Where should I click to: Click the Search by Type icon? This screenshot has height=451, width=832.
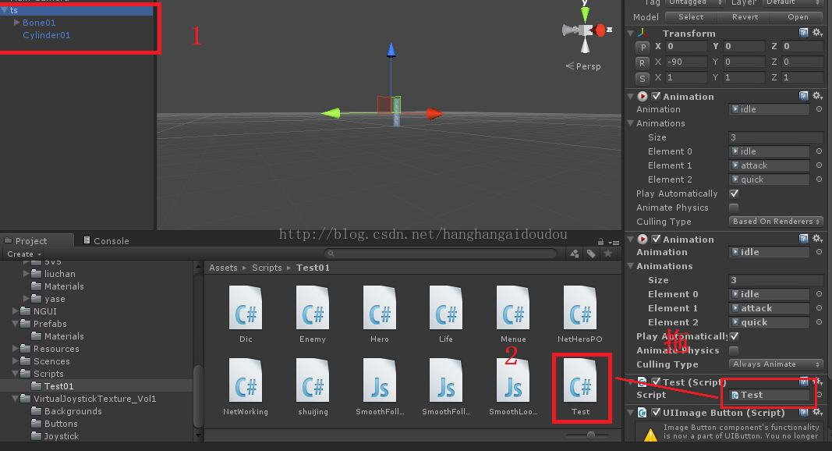tap(575, 254)
